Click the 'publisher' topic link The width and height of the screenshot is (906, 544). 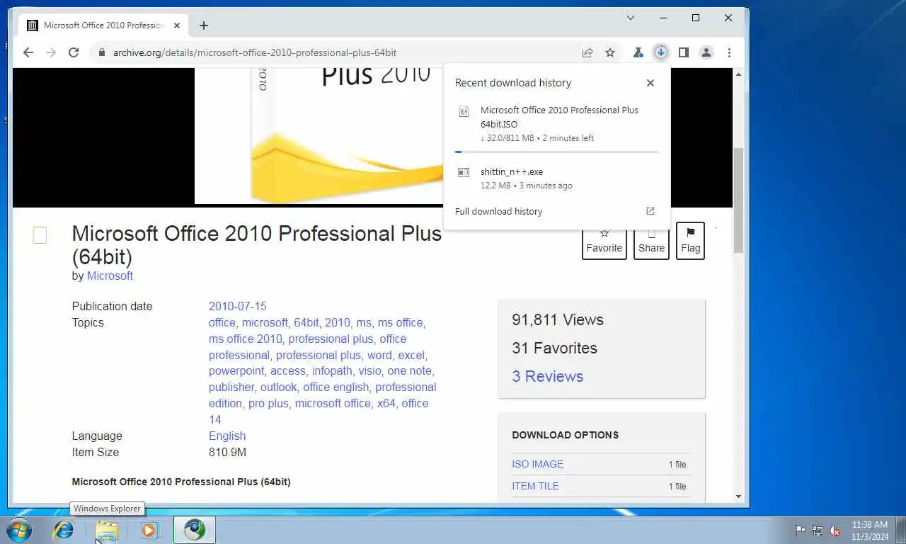pos(231,387)
